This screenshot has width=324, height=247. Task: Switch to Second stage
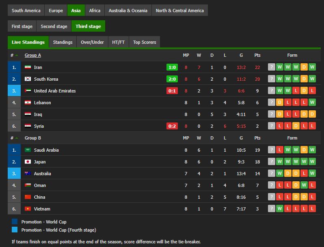[x=54, y=26]
